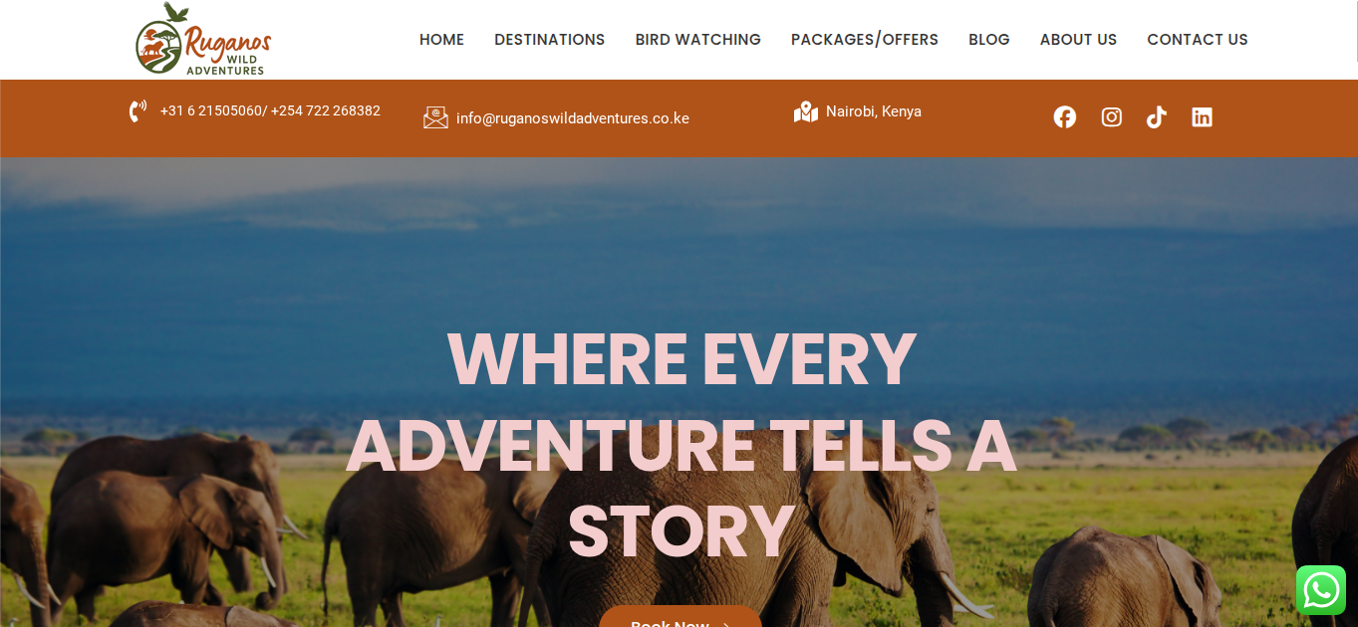The image size is (1358, 627).
Task: Click the Nairobi, Kenya location text
Action: tap(874, 111)
